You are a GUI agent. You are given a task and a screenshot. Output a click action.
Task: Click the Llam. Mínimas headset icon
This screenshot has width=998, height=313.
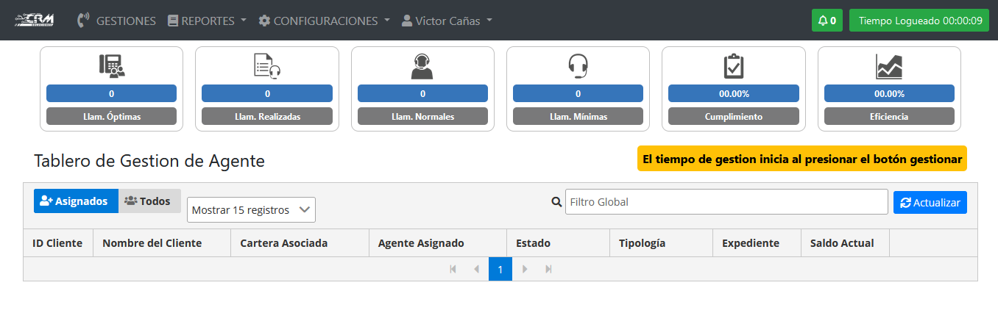578,66
